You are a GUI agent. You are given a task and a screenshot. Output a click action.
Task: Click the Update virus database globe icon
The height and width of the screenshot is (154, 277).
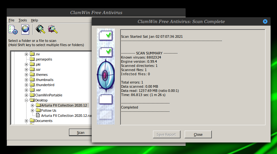pos(25,29)
